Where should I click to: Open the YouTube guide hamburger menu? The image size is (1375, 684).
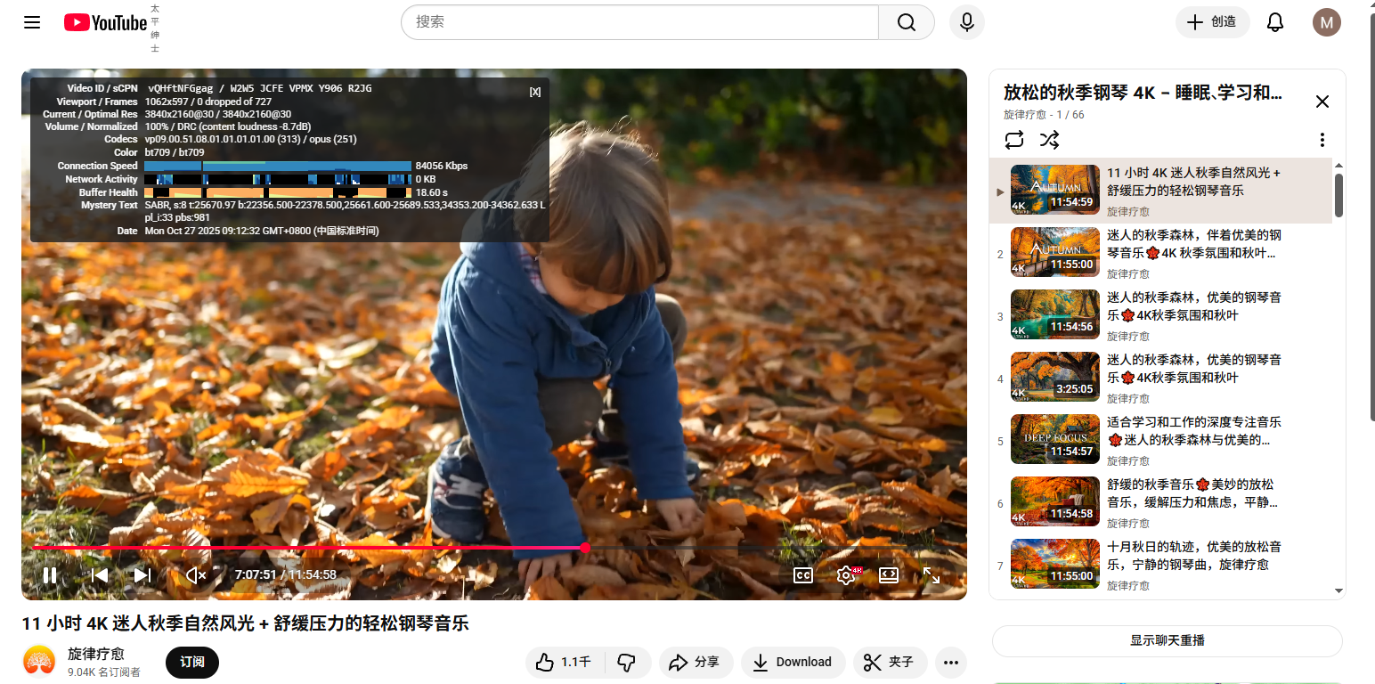click(x=32, y=21)
